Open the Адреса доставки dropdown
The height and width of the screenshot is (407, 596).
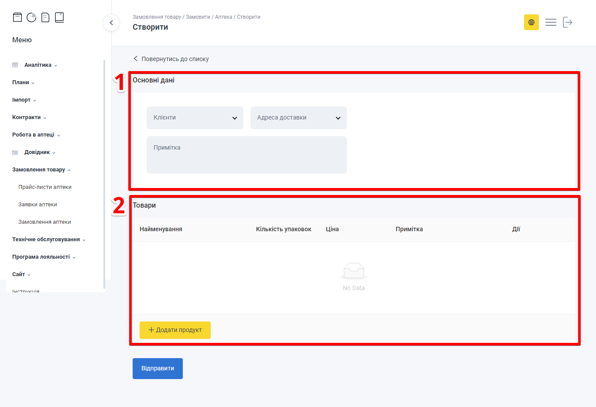[x=298, y=118]
